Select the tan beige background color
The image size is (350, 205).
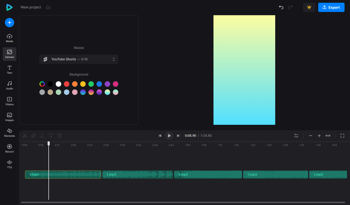tap(50, 92)
